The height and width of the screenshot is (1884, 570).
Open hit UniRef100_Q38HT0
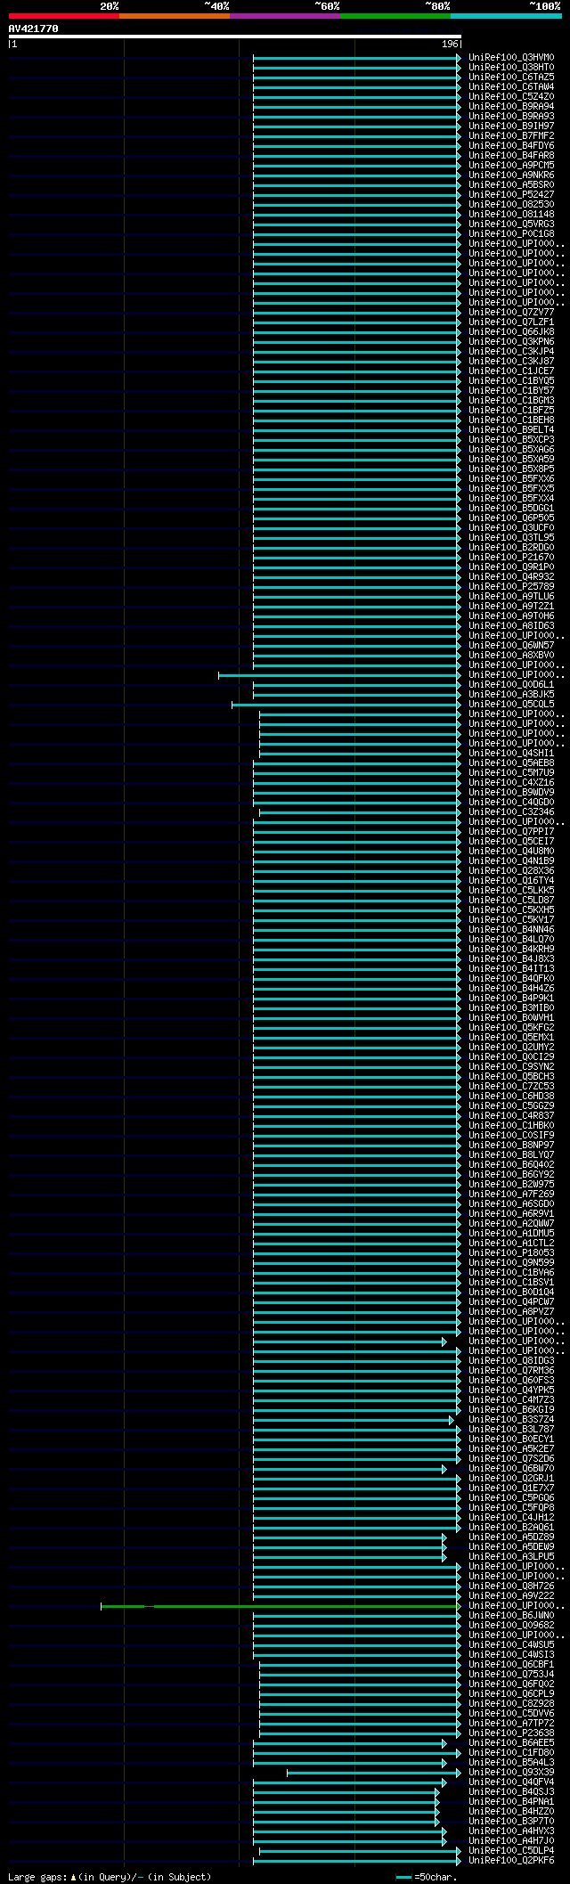coord(511,68)
